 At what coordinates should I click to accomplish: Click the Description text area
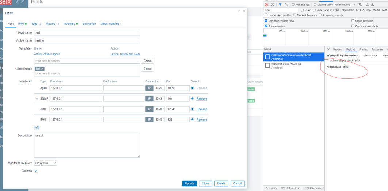point(87,145)
